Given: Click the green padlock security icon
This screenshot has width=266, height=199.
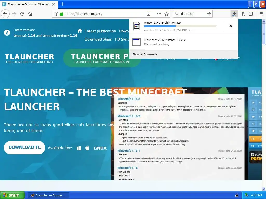Looking at the screenshot, I should point(62,14).
